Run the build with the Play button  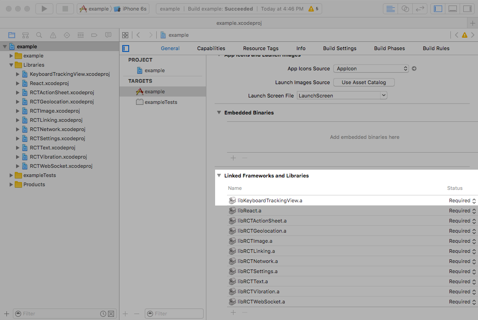point(44,9)
